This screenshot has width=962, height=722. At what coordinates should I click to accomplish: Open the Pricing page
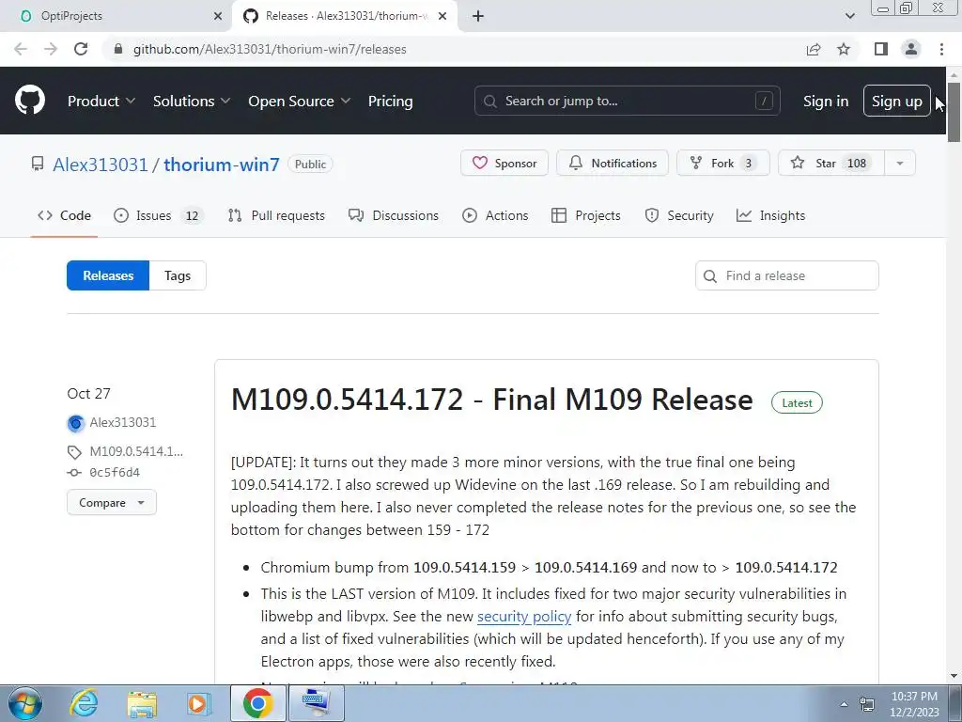[x=390, y=102]
